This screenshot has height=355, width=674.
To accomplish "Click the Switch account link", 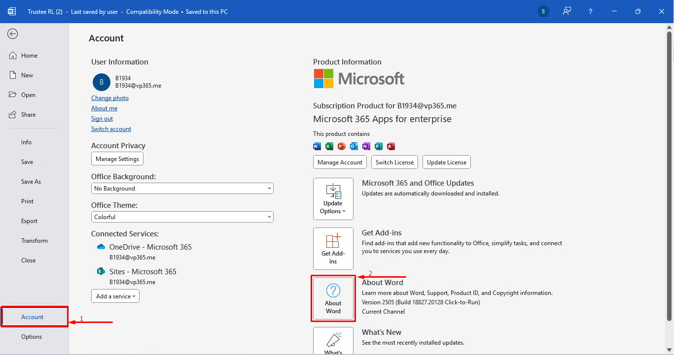I will pos(111,129).
